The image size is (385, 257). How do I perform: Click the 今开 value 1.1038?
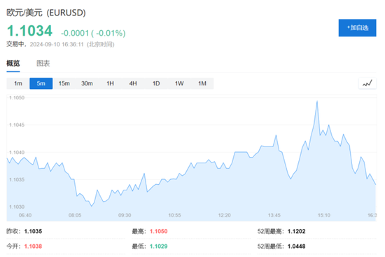(33, 246)
